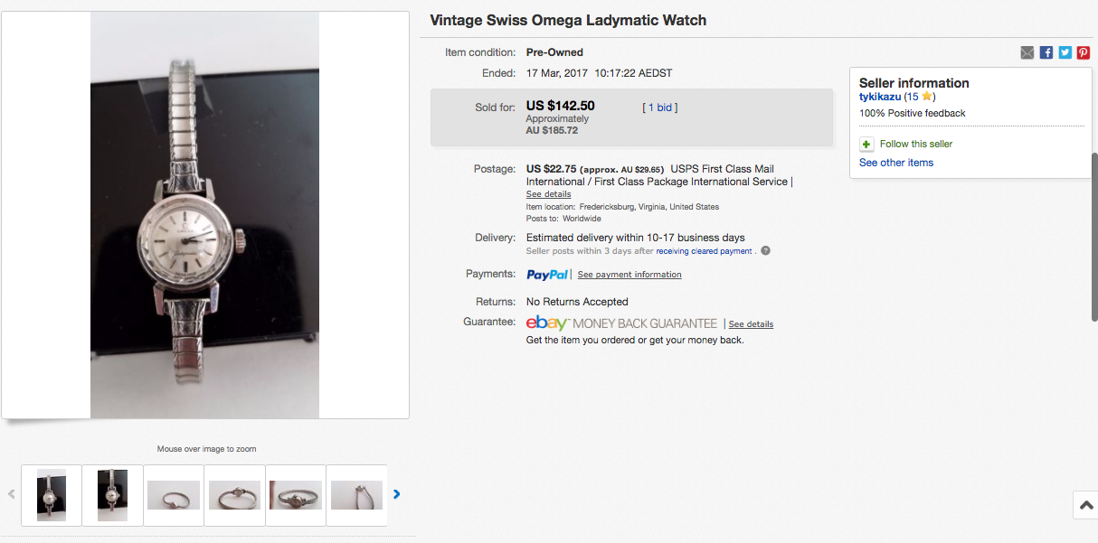Click the help question mark icon
The height and width of the screenshot is (543, 1098).
(765, 251)
